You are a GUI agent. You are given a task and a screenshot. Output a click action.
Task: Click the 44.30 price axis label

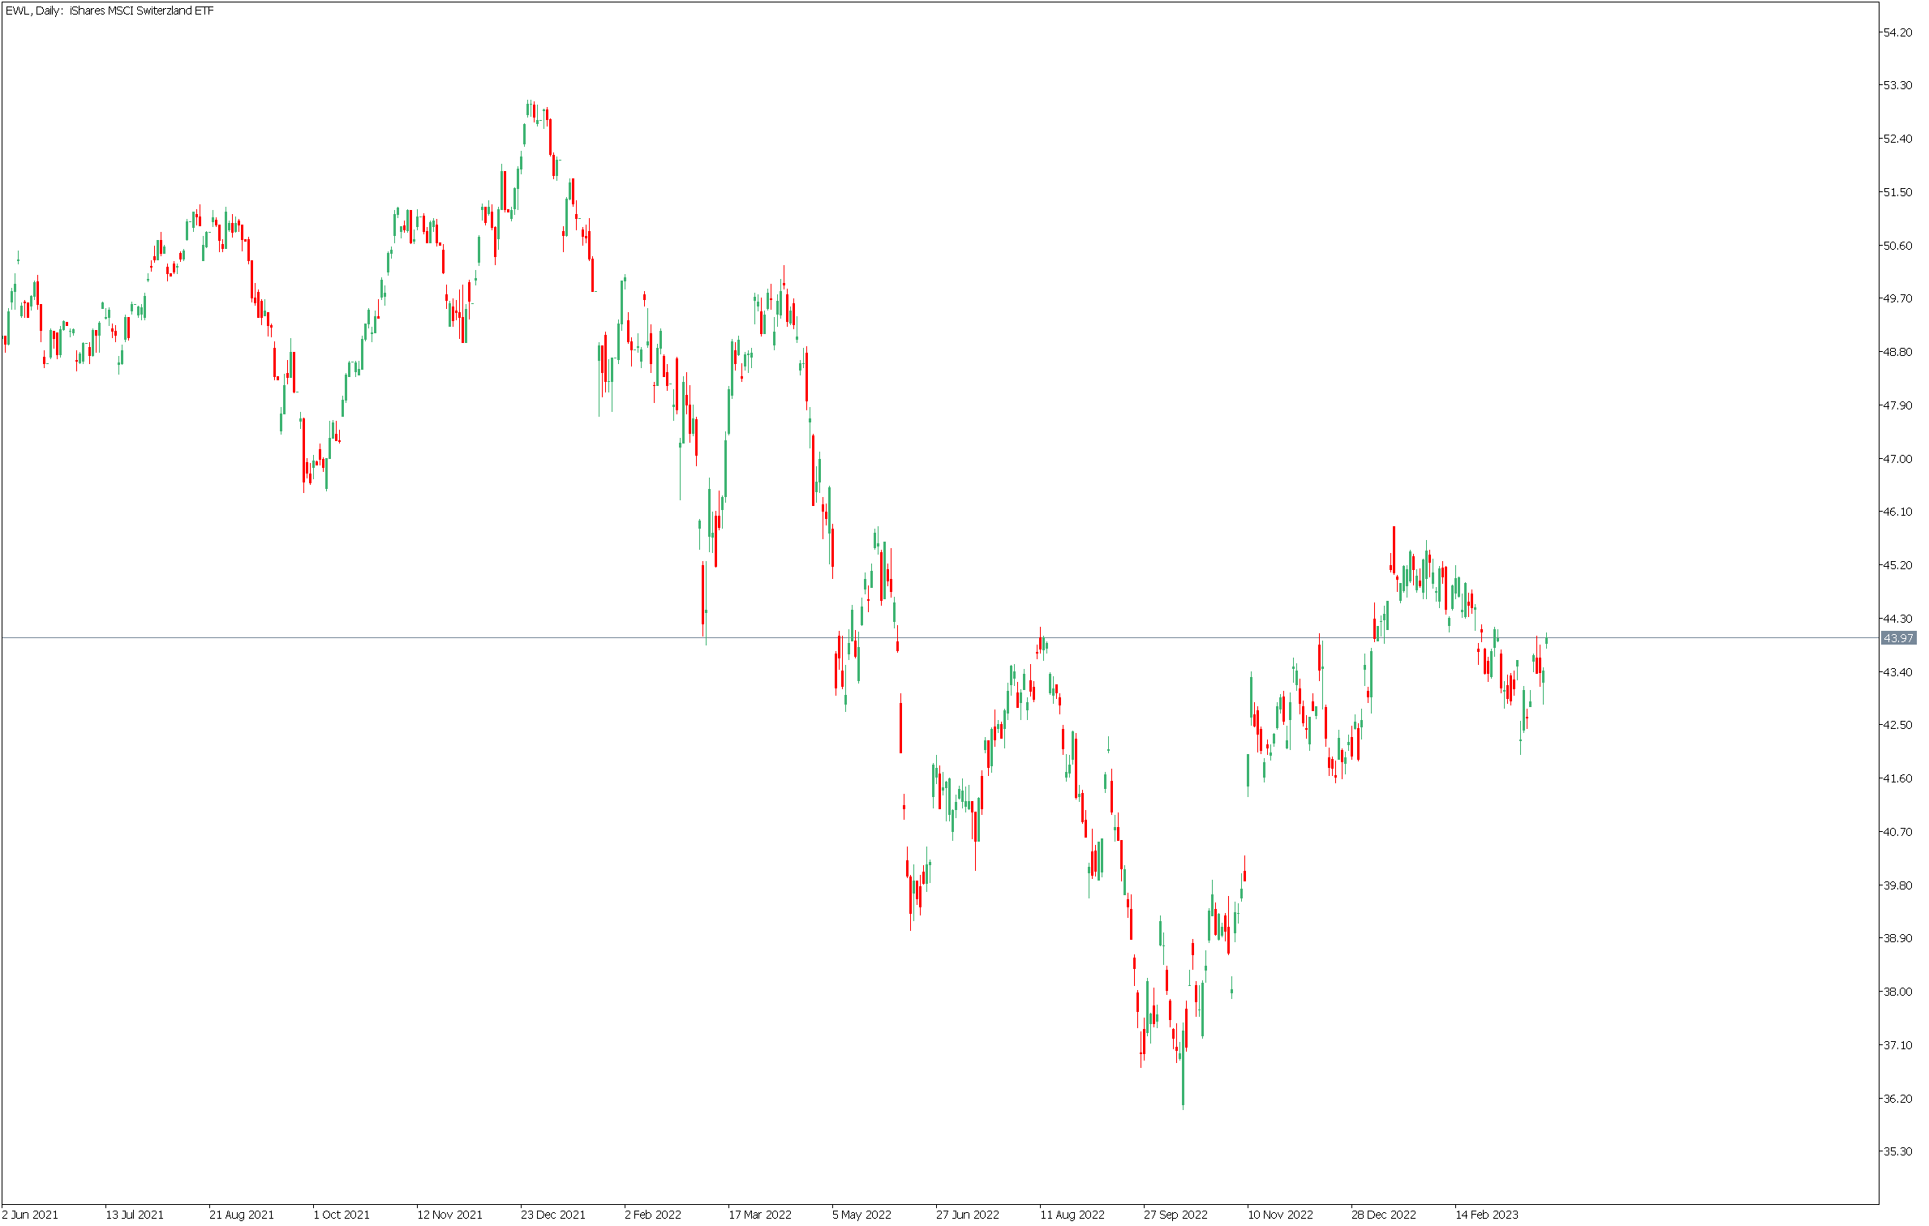coord(1897,619)
